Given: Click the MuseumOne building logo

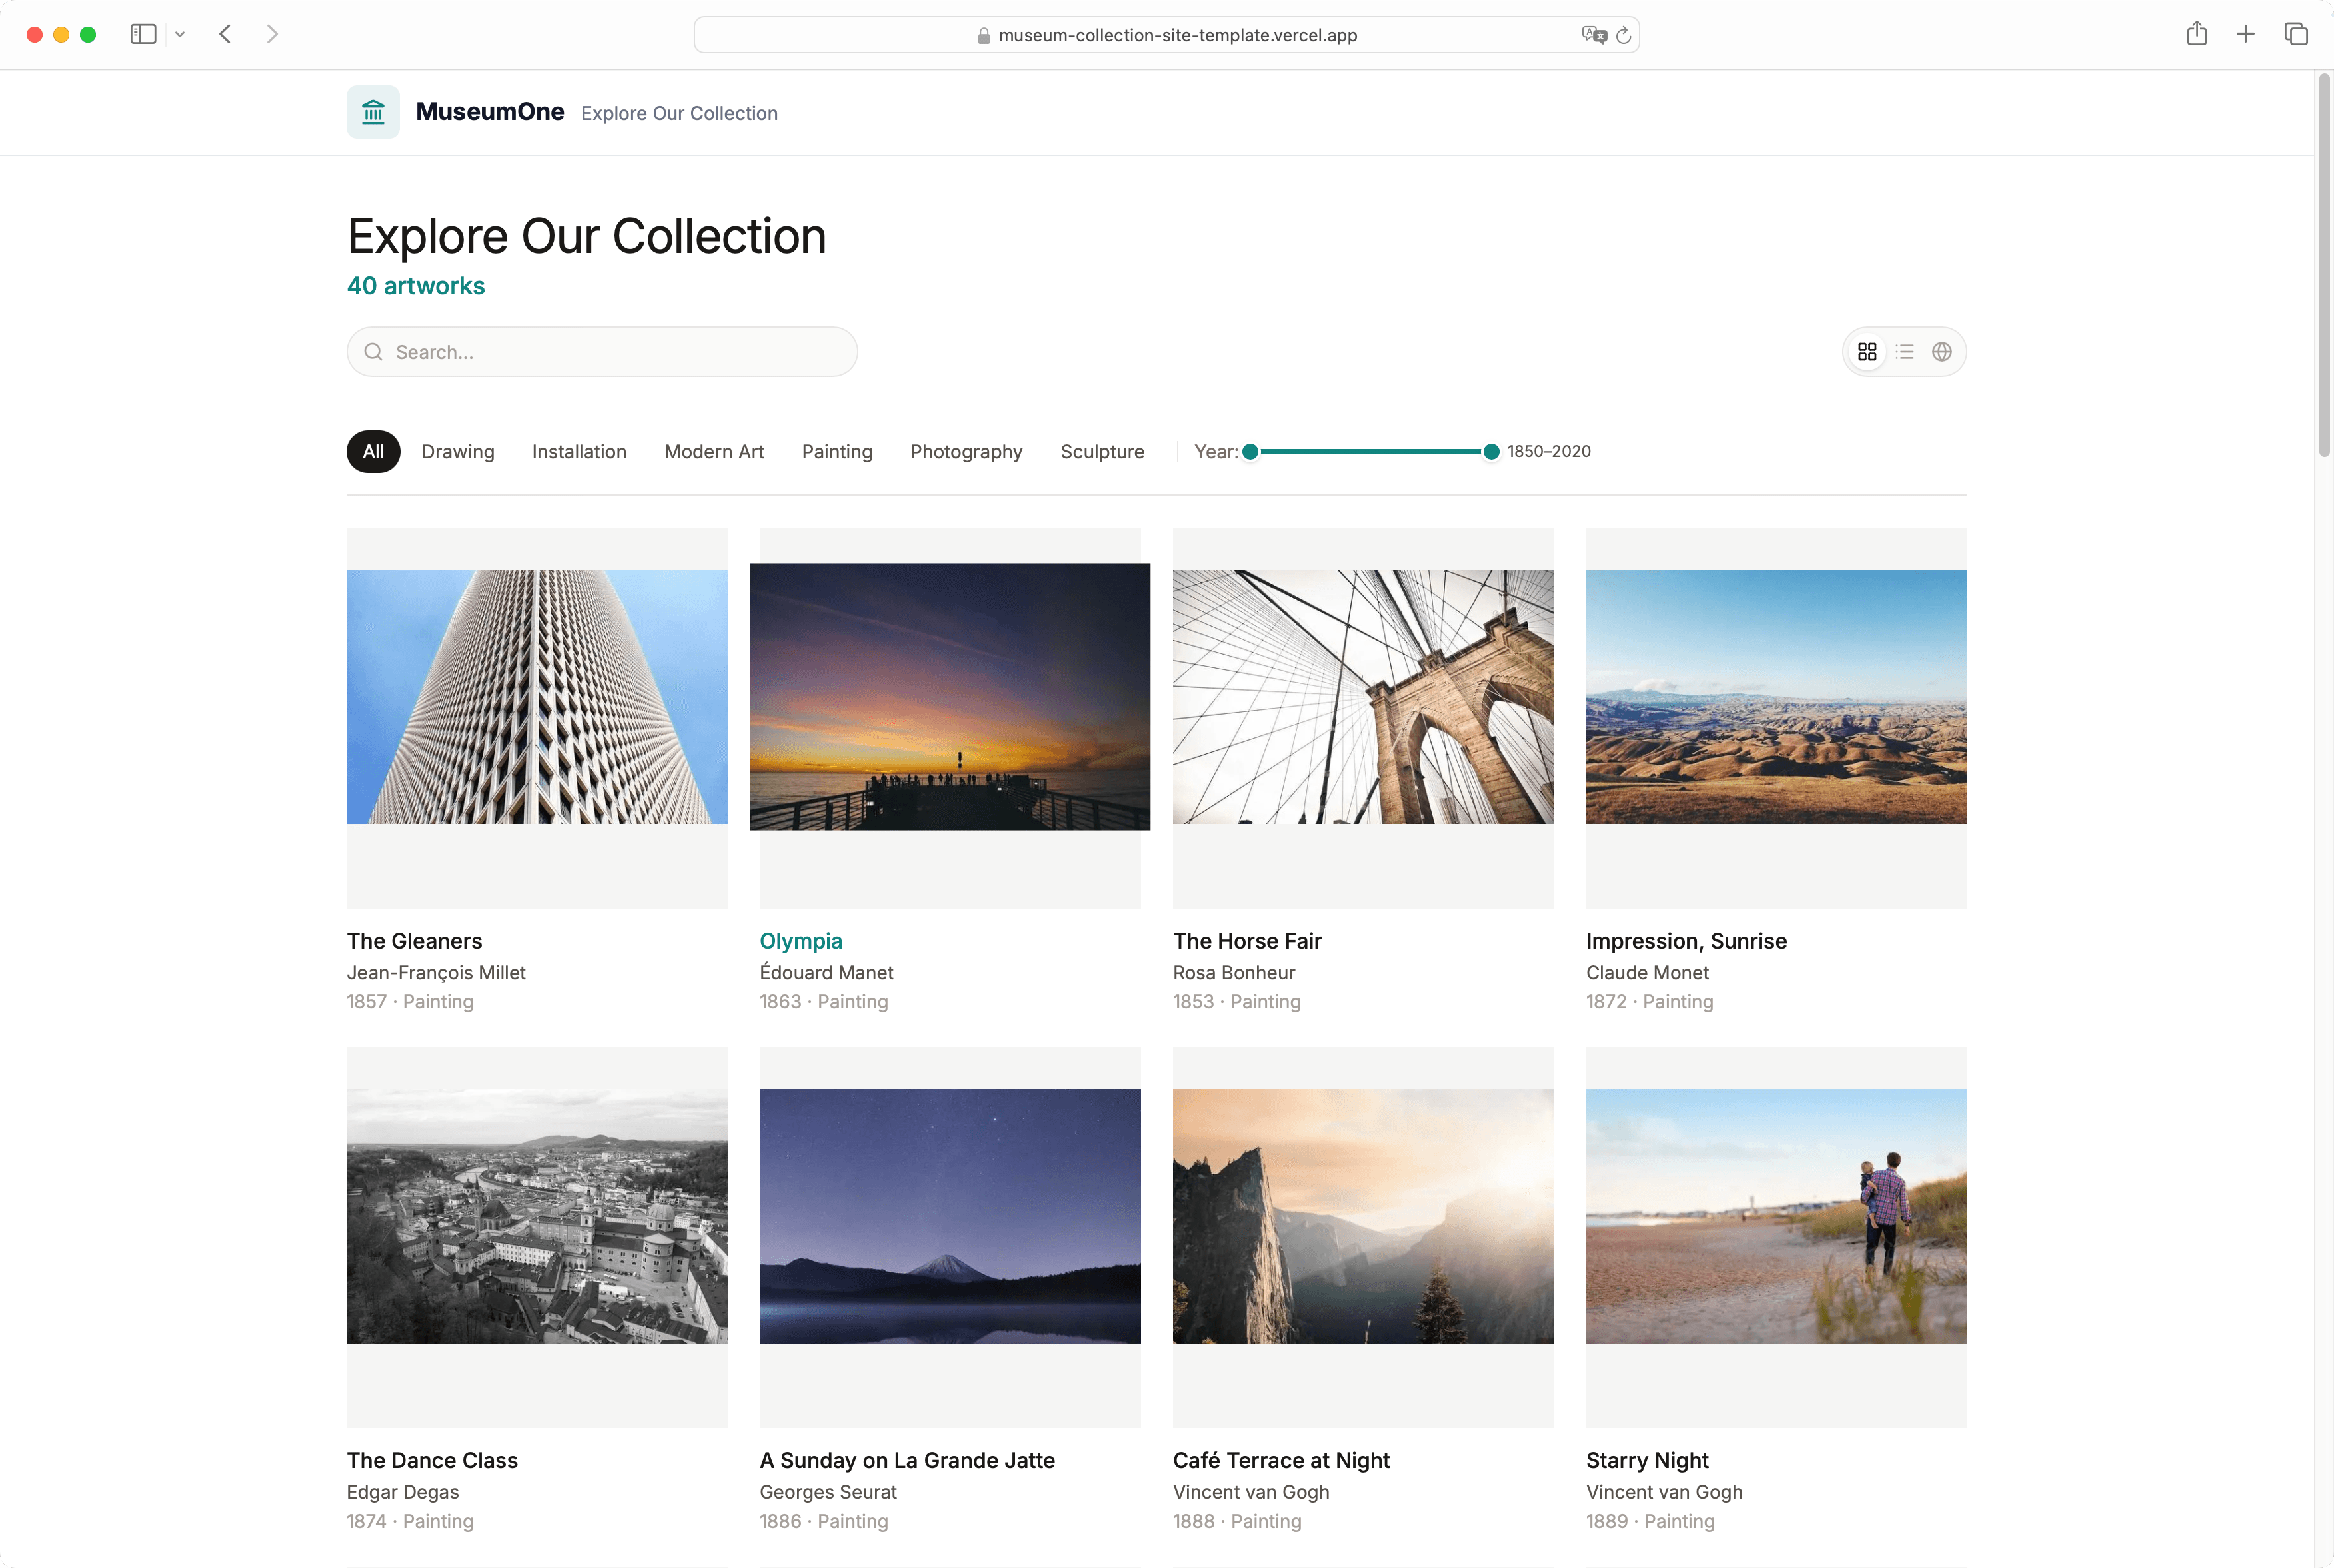Looking at the screenshot, I should [x=372, y=111].
